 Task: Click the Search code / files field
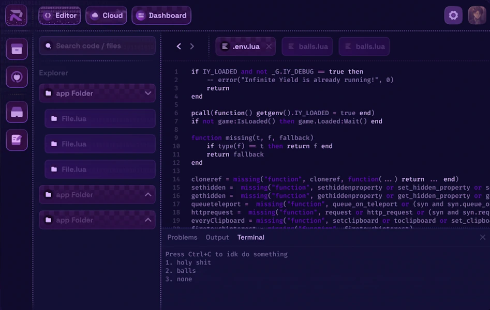coord(97,46)
